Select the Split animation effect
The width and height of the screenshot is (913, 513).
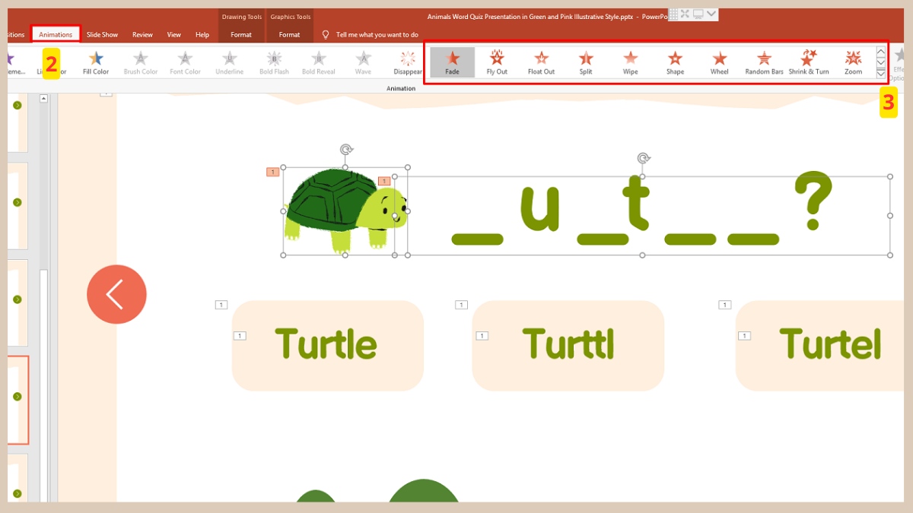(x=586, y=62)
